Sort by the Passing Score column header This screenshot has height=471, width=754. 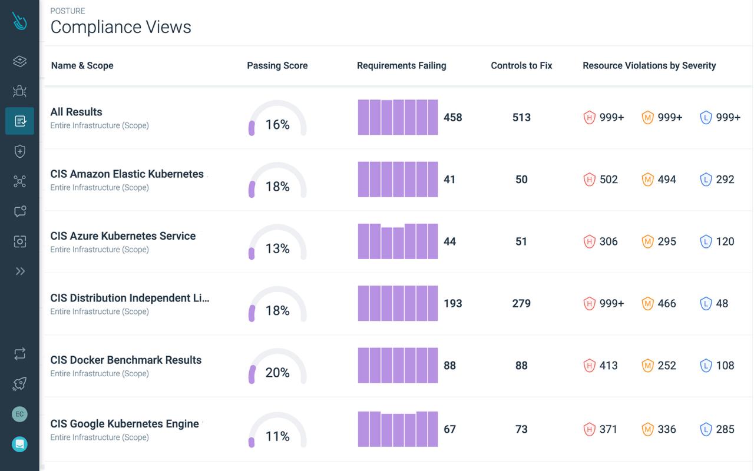click(277, 65)
